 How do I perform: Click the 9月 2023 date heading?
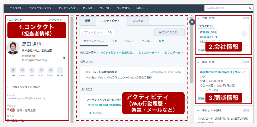coord(86,62)
